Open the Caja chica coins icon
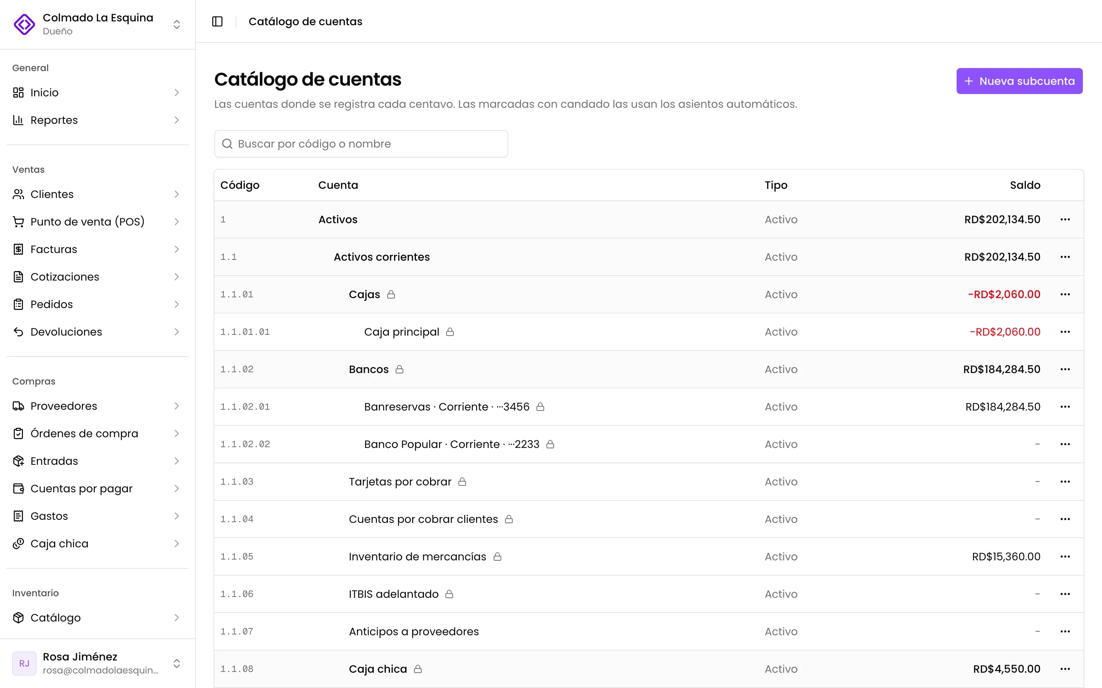Viewport: 1102px width, 688px height. pos(18,544)
